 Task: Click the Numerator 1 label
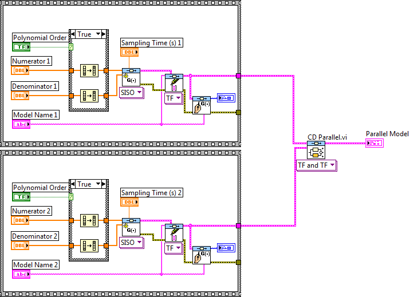click(x=31, y=61)
